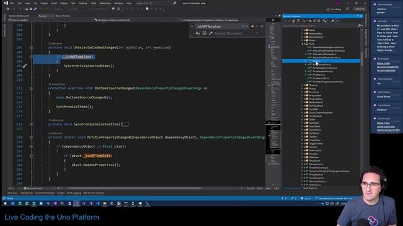Open the project navigation dropdown of the editor
403x226 pixels.
point(50,20)
